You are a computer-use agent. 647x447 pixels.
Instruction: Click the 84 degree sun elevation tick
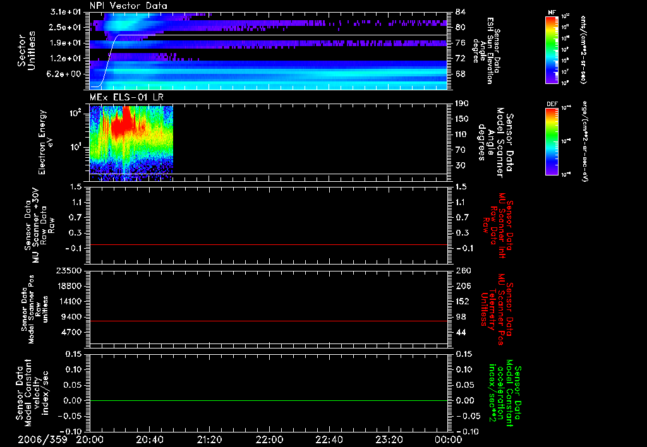(461, 12)
